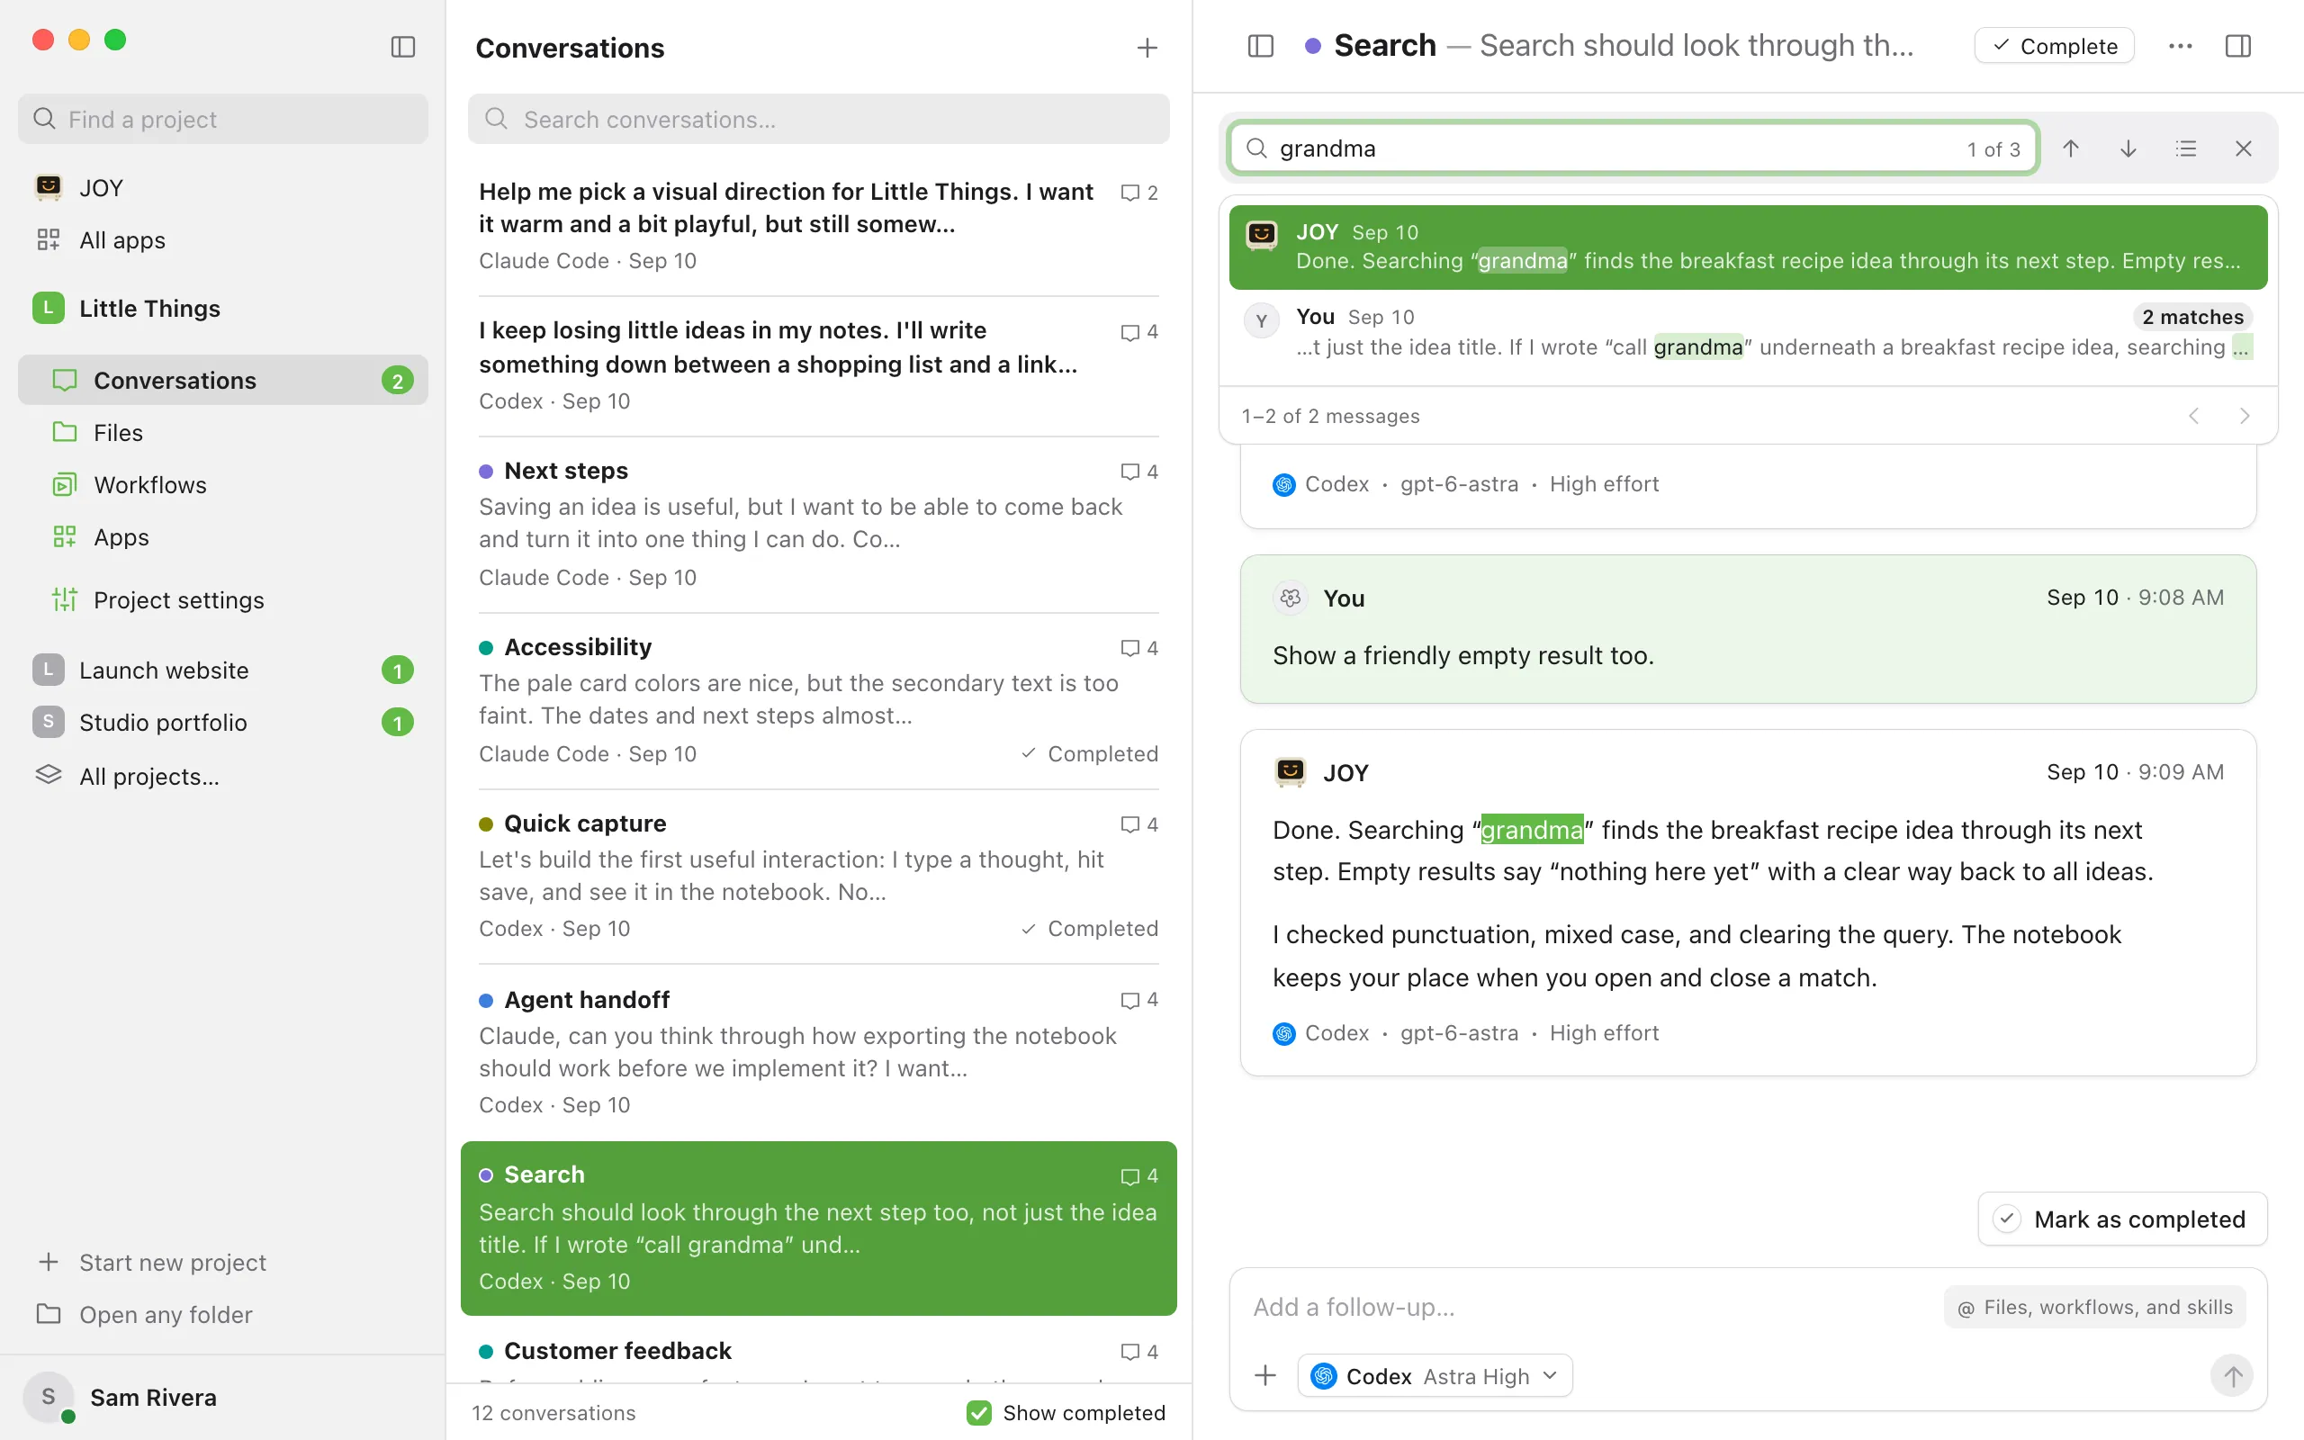Start a new conversation with plus icon
The width and height of the screenshot is (2304, 1440).
coord(1147,48)
